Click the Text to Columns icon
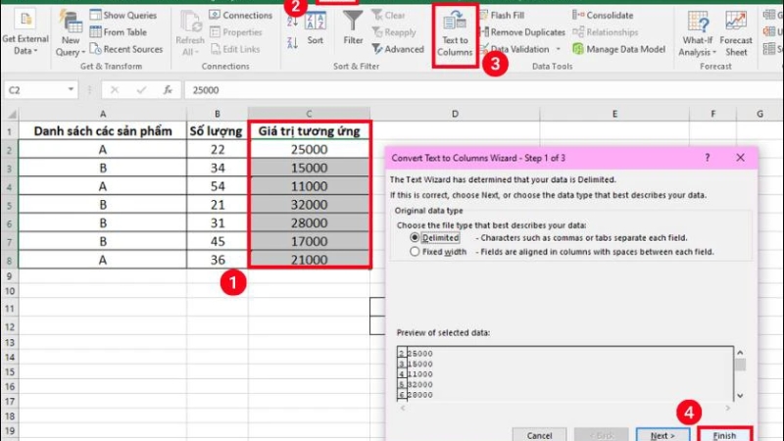This screenshot has height=441, width=784. point(455,24)
